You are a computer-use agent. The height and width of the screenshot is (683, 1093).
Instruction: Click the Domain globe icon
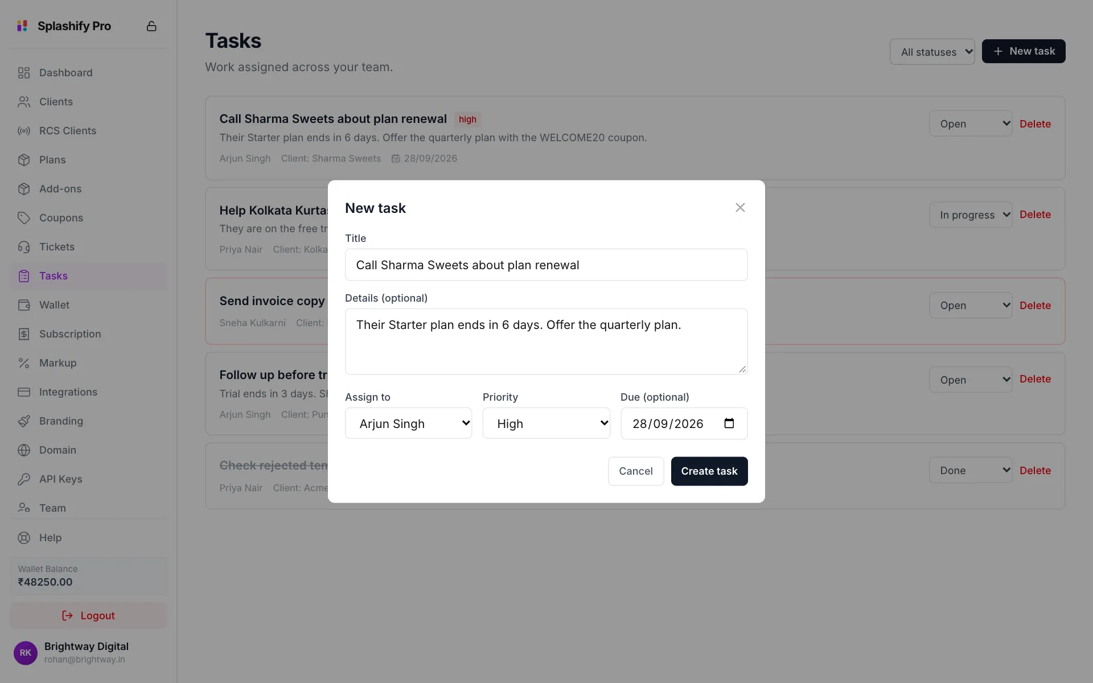click(24, 450)
